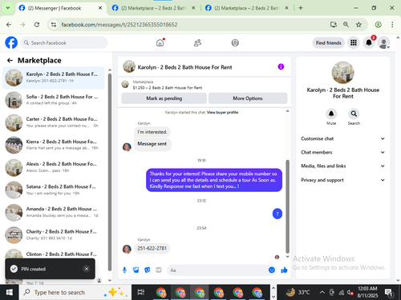Switch to the third Marketplace tab
Screen dimensions: 401x300
tap(247, 8)
